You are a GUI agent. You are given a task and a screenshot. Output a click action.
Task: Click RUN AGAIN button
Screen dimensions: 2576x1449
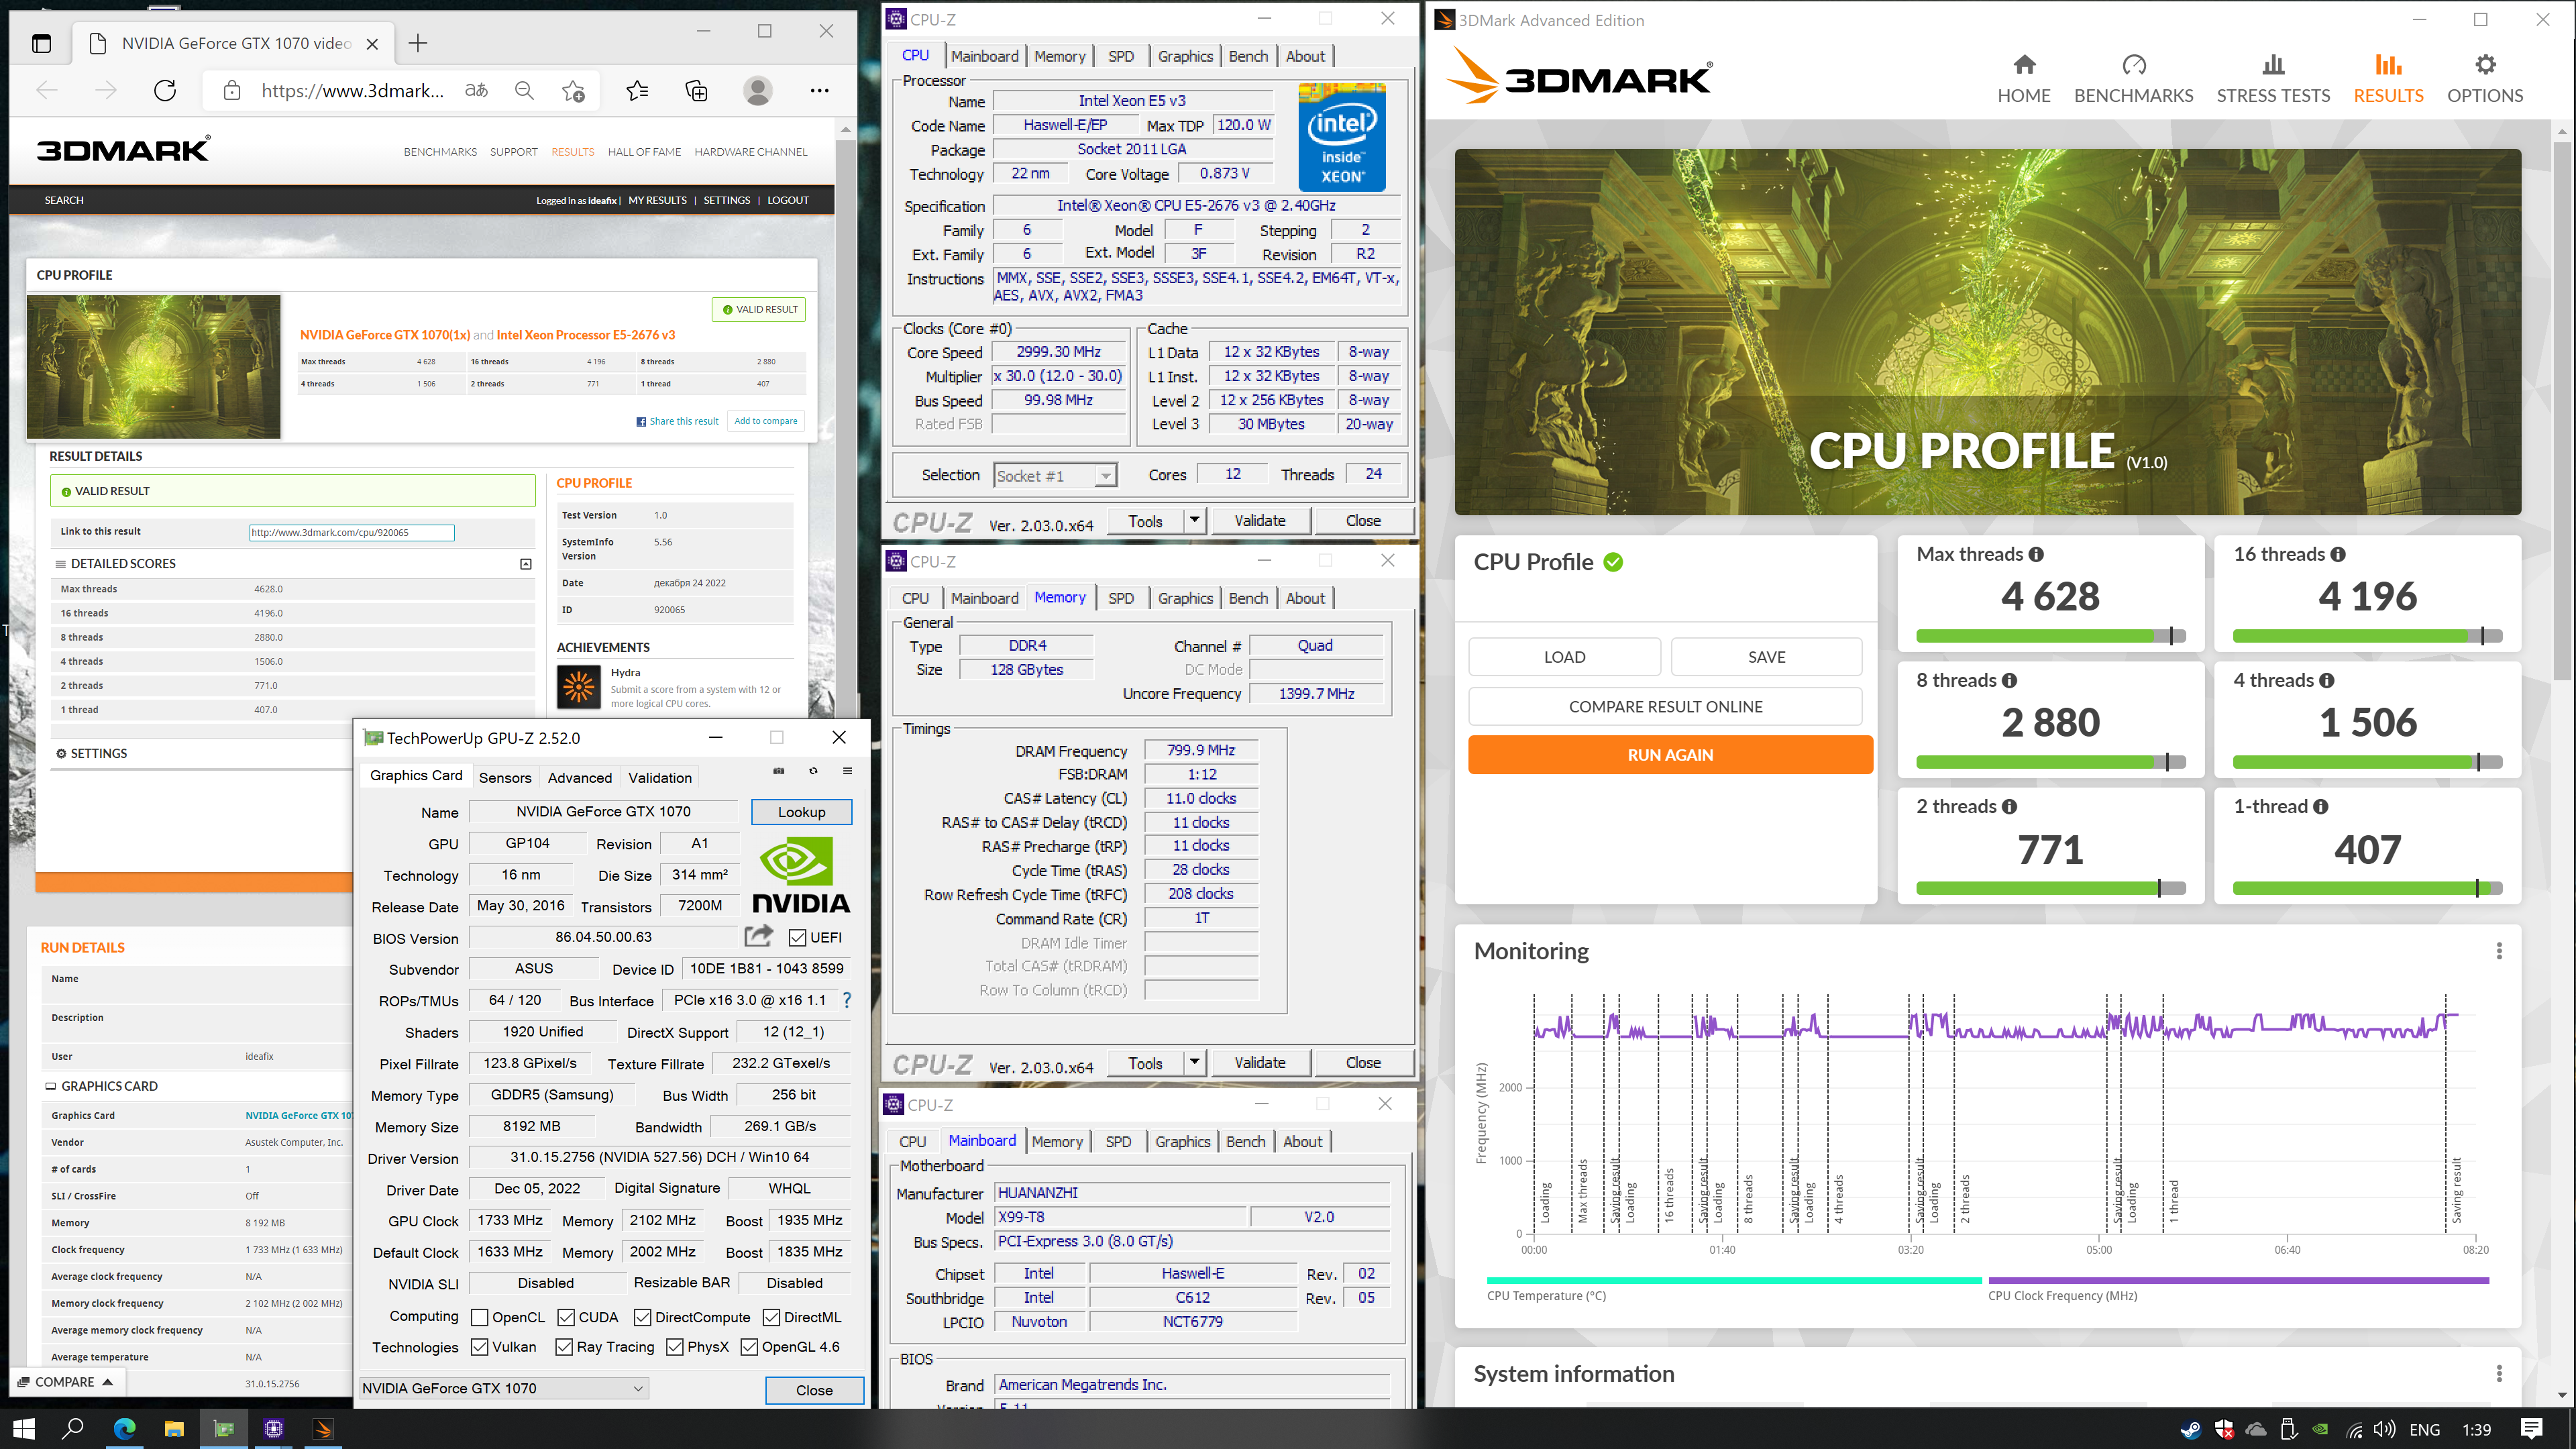[1670, 755]
